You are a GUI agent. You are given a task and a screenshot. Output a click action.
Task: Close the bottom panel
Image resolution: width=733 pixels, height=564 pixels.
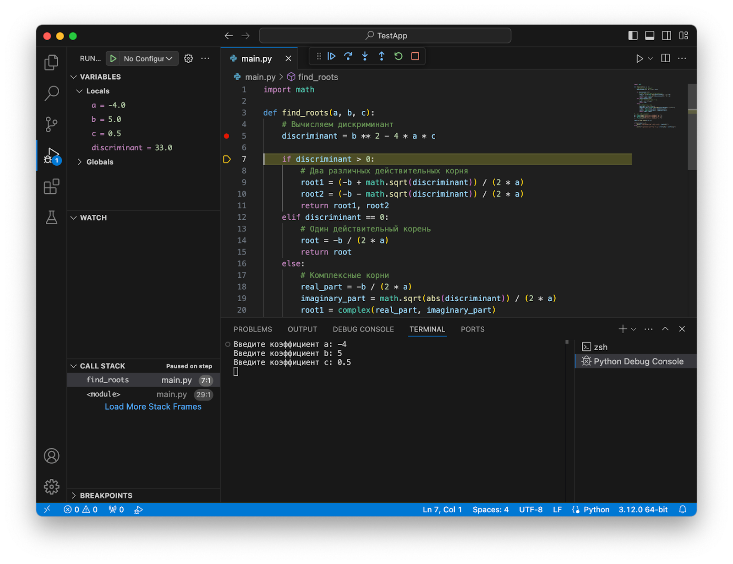682,329
